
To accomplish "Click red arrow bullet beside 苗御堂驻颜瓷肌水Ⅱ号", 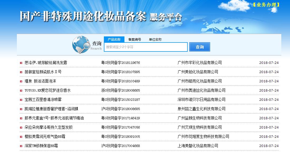I will pyautogui.click(x=21, y=72).
